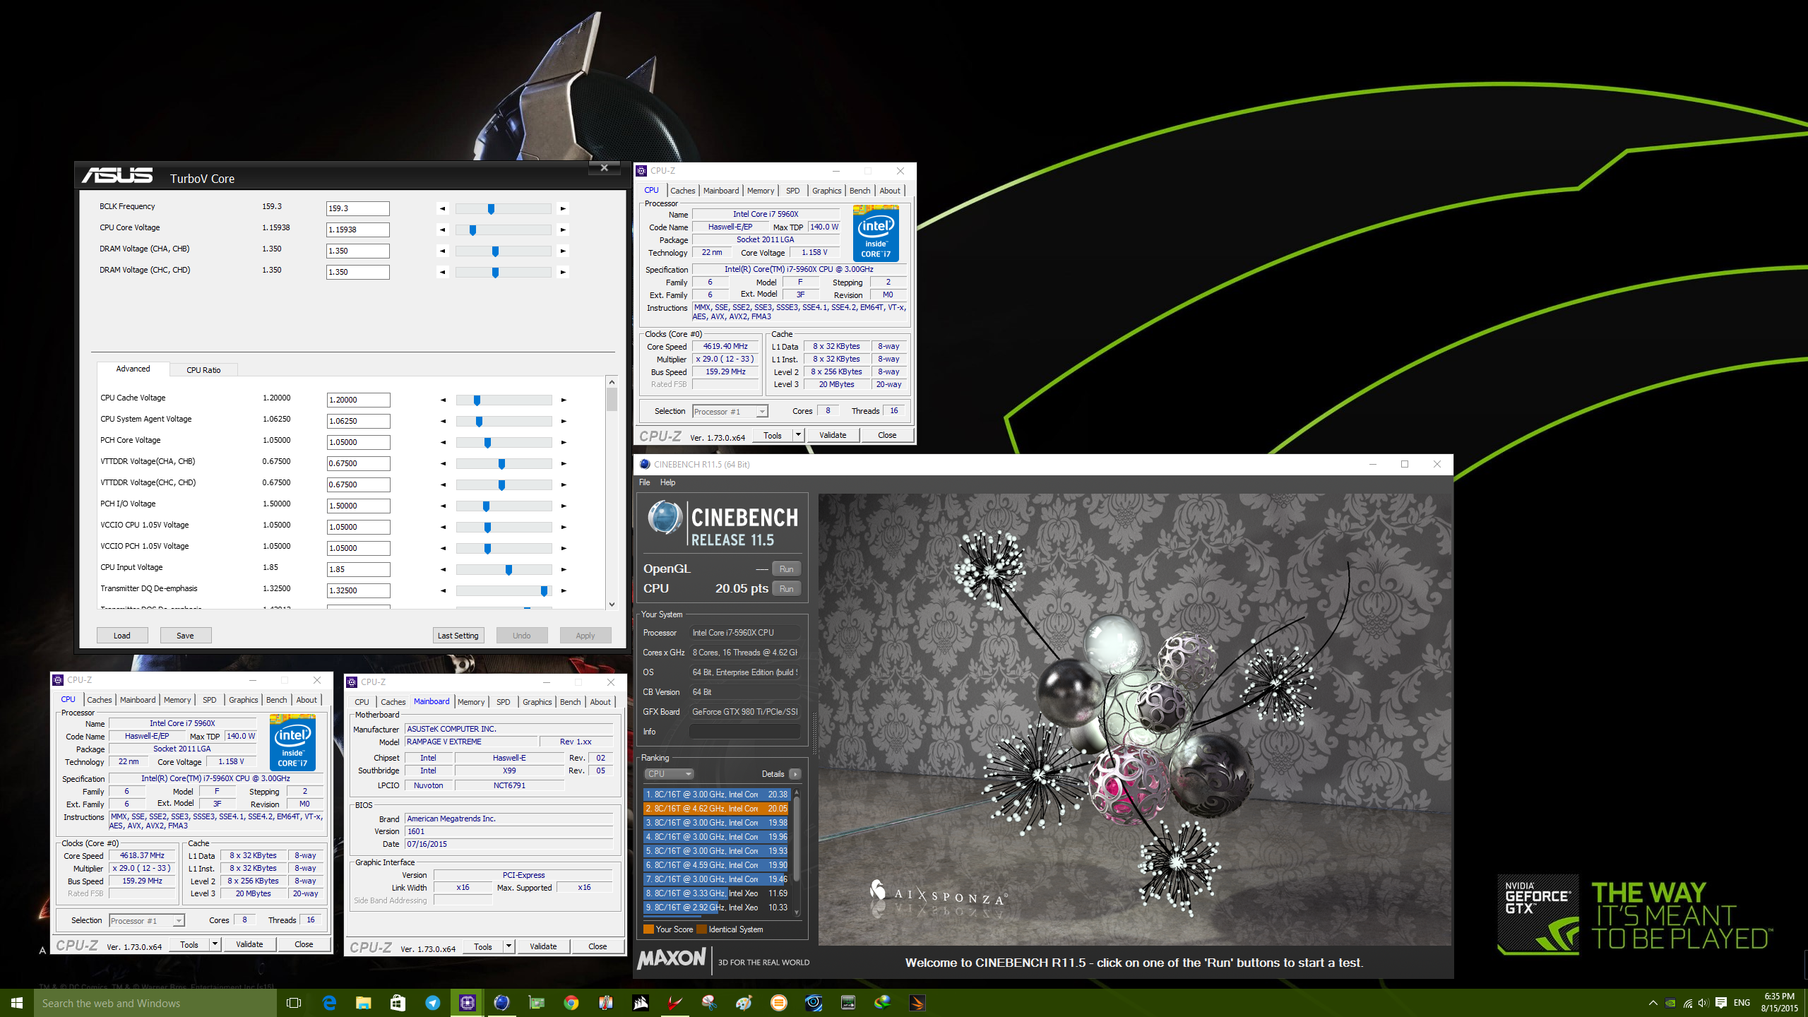Click the Intel Core i7 logo in top CPU-Z
Viewport: 1808px width, 1017px height.
(876, 233)
